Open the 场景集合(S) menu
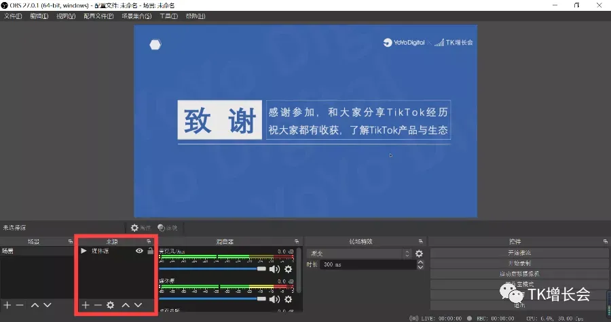The width and height of the screenshot is (611, 322). tap(136, 16)
